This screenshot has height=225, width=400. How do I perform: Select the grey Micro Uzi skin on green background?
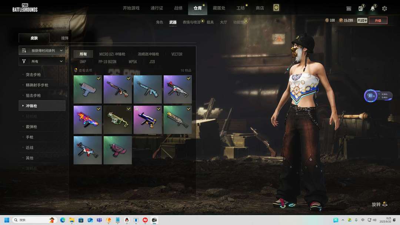87,90
